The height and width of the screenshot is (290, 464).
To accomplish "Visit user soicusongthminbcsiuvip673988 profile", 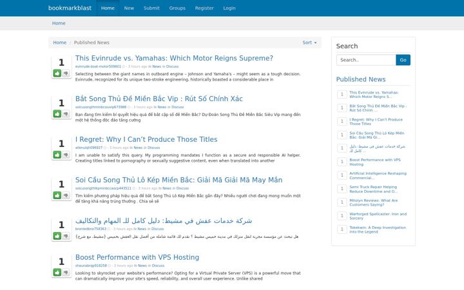I will pyautogui.click(x=101, y=107).
